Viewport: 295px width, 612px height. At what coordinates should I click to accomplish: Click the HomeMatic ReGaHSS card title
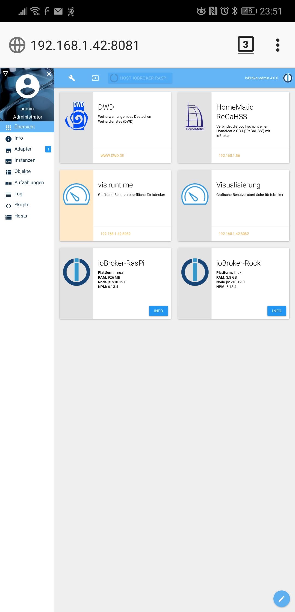tap(235, 112)
